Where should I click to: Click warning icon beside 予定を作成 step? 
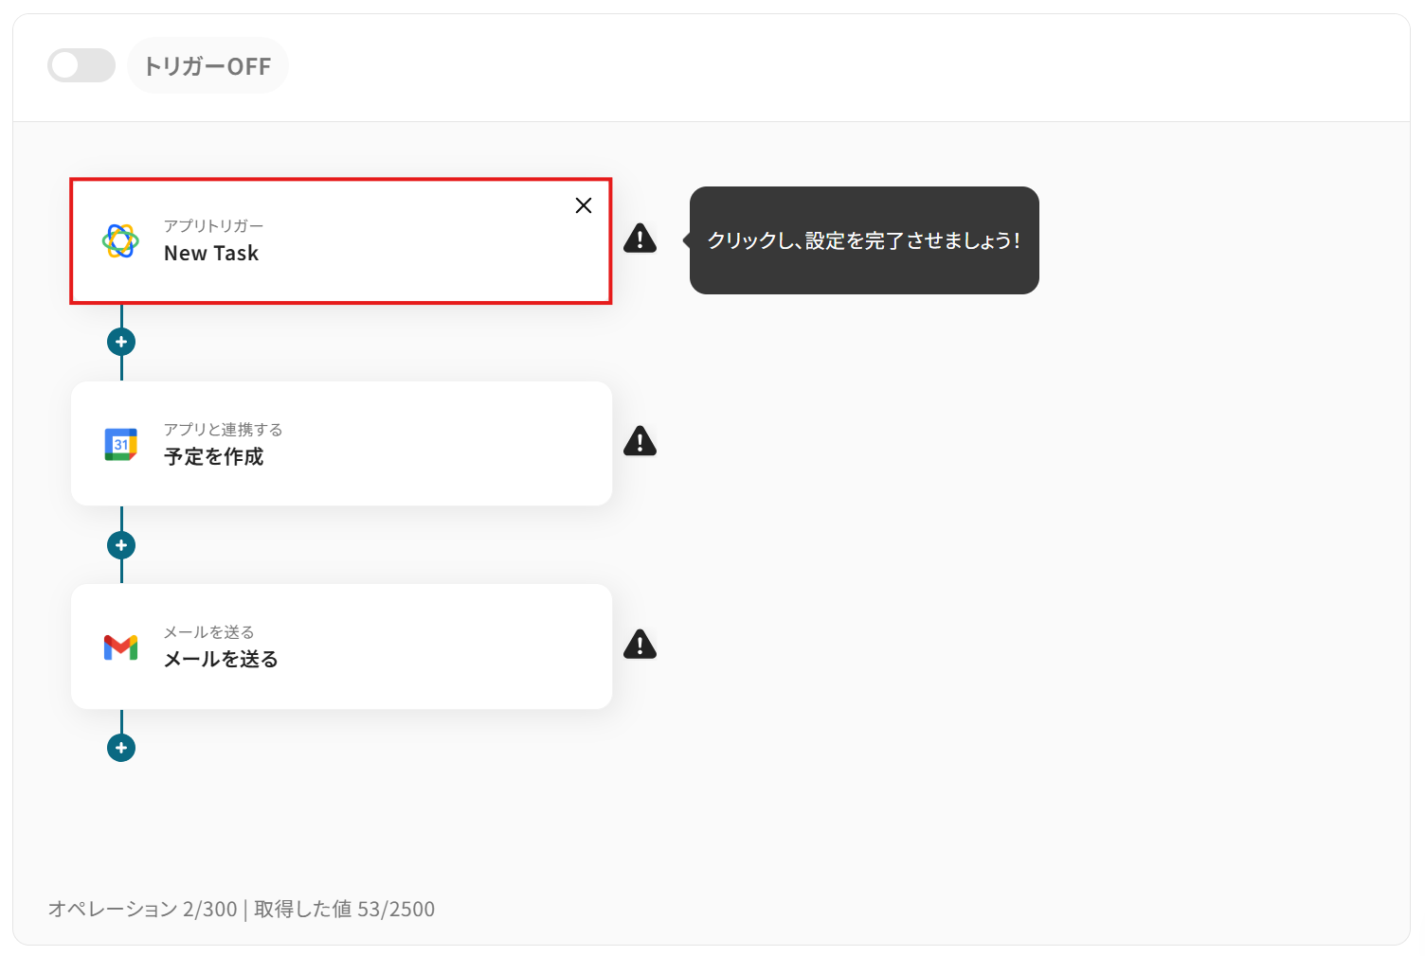[x=640, y=441]
